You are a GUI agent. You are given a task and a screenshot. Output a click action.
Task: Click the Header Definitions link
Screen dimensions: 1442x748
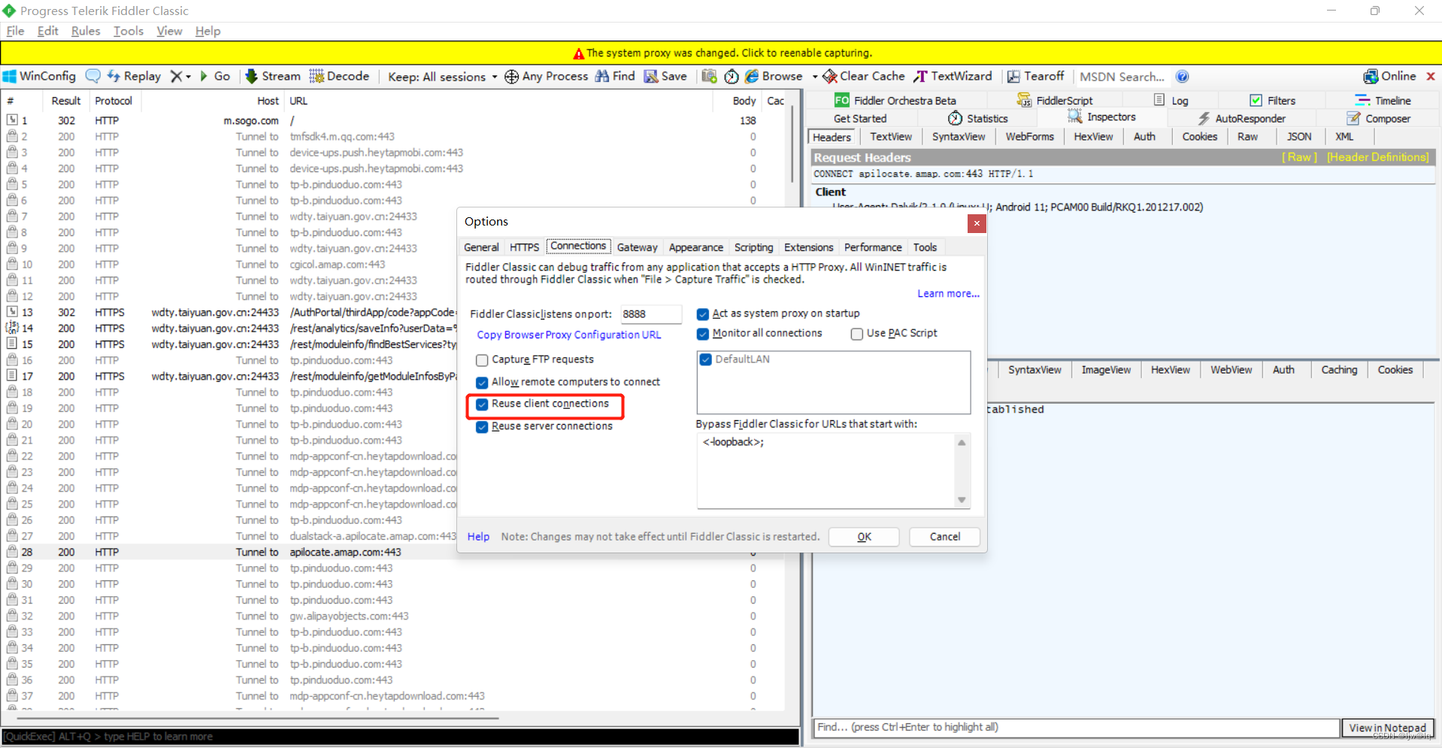[1377, 157]
